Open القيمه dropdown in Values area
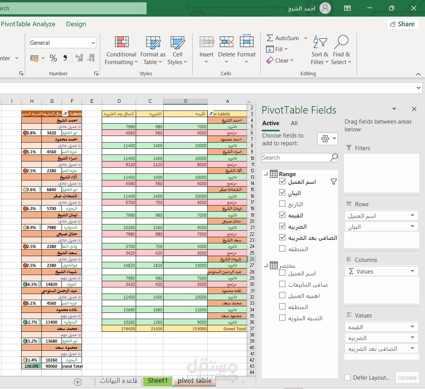The width and height of the screenshot is (425, 389). [x=412, y=327]
